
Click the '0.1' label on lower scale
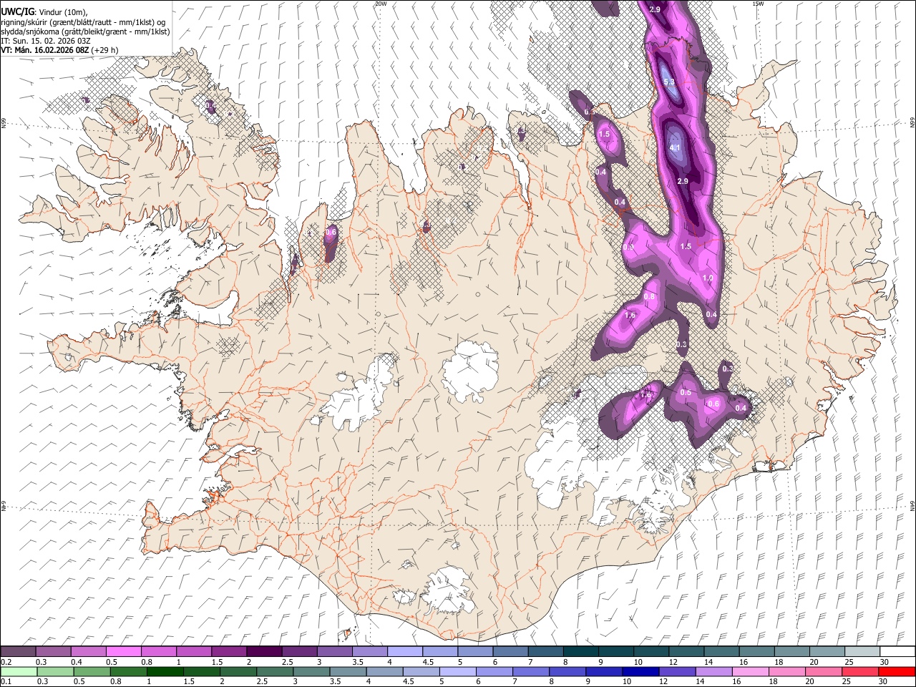coord(6,682)
